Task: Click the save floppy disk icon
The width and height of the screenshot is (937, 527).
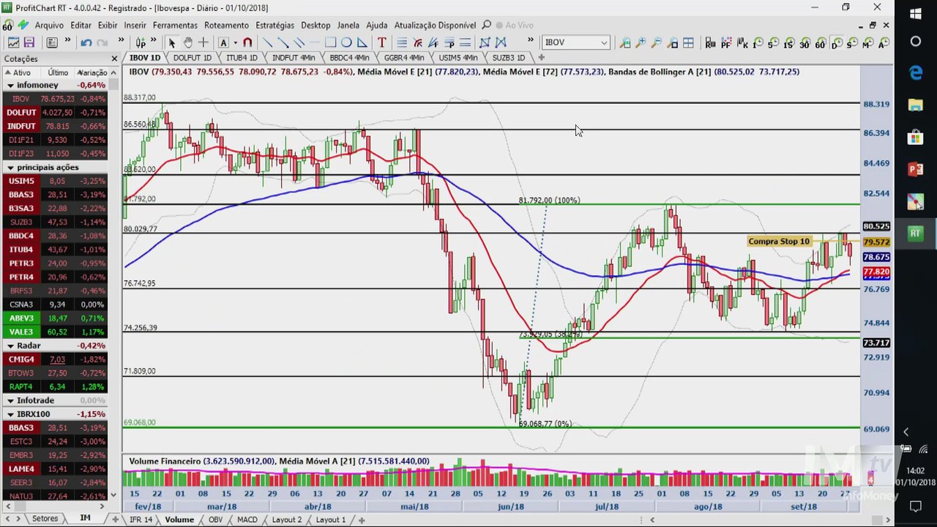Action: click(x=29, y=42)
